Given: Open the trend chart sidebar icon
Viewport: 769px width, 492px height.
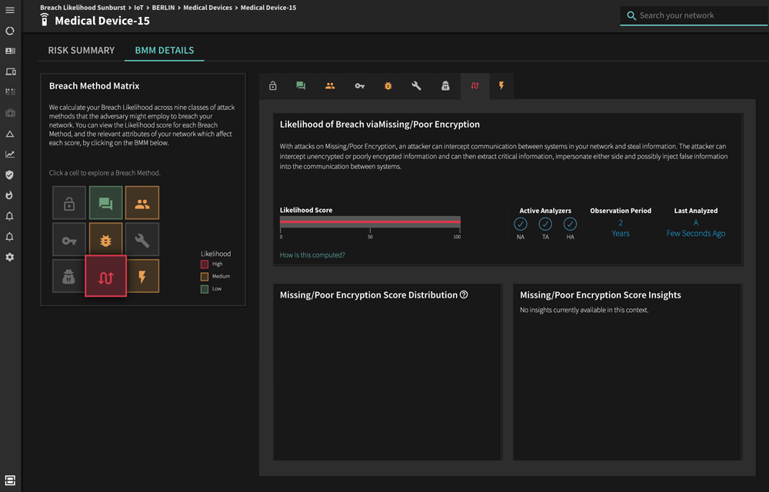Looking at the screenshot, I should coord(10,155).
